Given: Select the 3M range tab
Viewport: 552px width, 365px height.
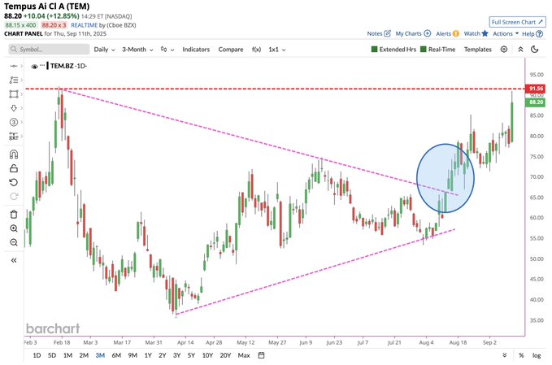Looking at the screenshot, I should [x=100, y=355].
